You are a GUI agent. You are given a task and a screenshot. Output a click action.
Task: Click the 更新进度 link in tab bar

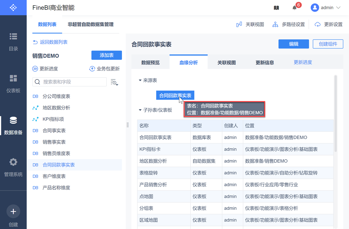click(303, 62)
